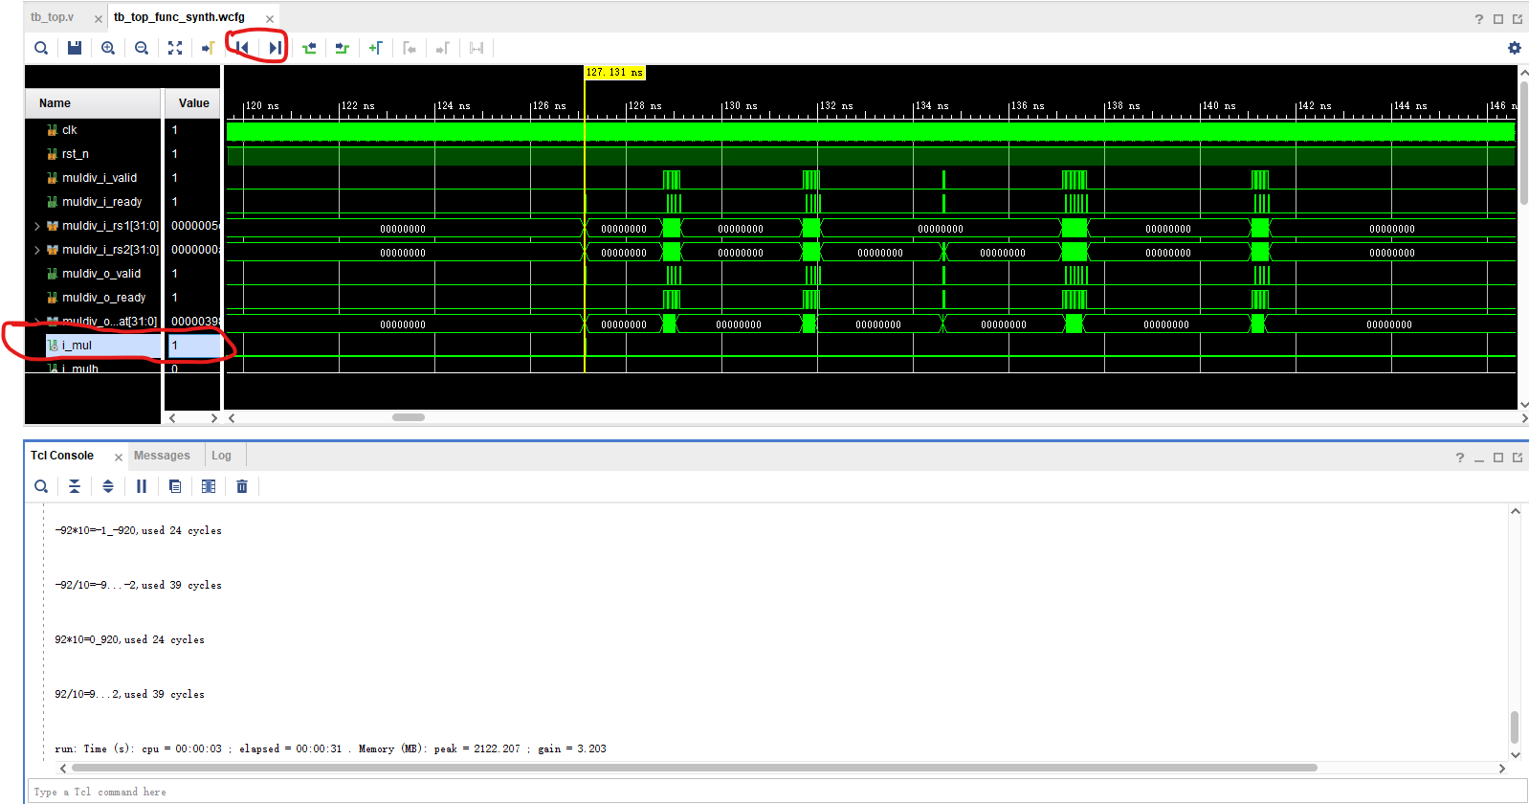Image resolution: width=1529 pixels, height=804 pixels.
Task: Float the Tcl Console panel
Action: (1518, 458)
